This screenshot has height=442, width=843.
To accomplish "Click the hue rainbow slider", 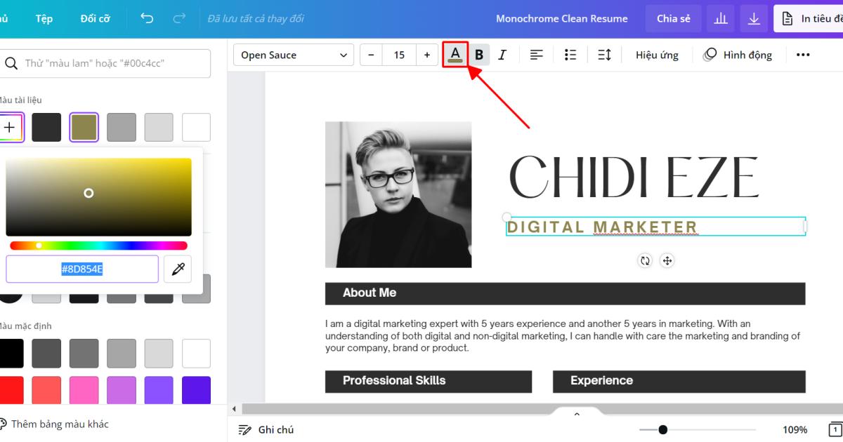I will pyautogui.click(x=98, y=246).
